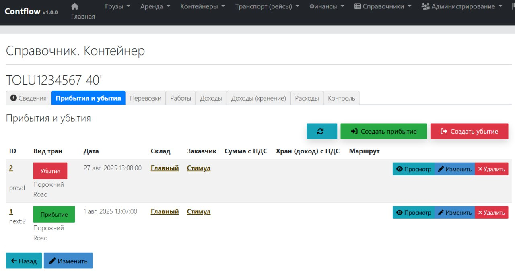This screenshot has height=273, width=515.
Task: Select the Контроль tab
Action: pos(341,98)
